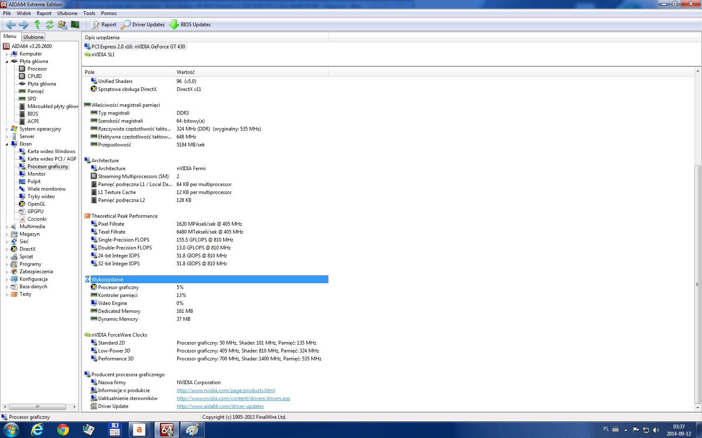Open the aida64.com driver-updates link

click(220, 406)
